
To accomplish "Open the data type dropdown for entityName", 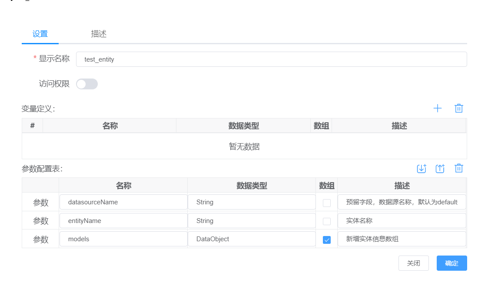I will 252,221.
